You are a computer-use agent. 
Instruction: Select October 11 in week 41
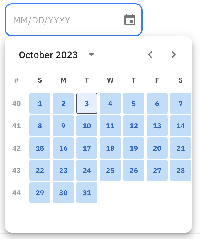(x=110, y=126)
